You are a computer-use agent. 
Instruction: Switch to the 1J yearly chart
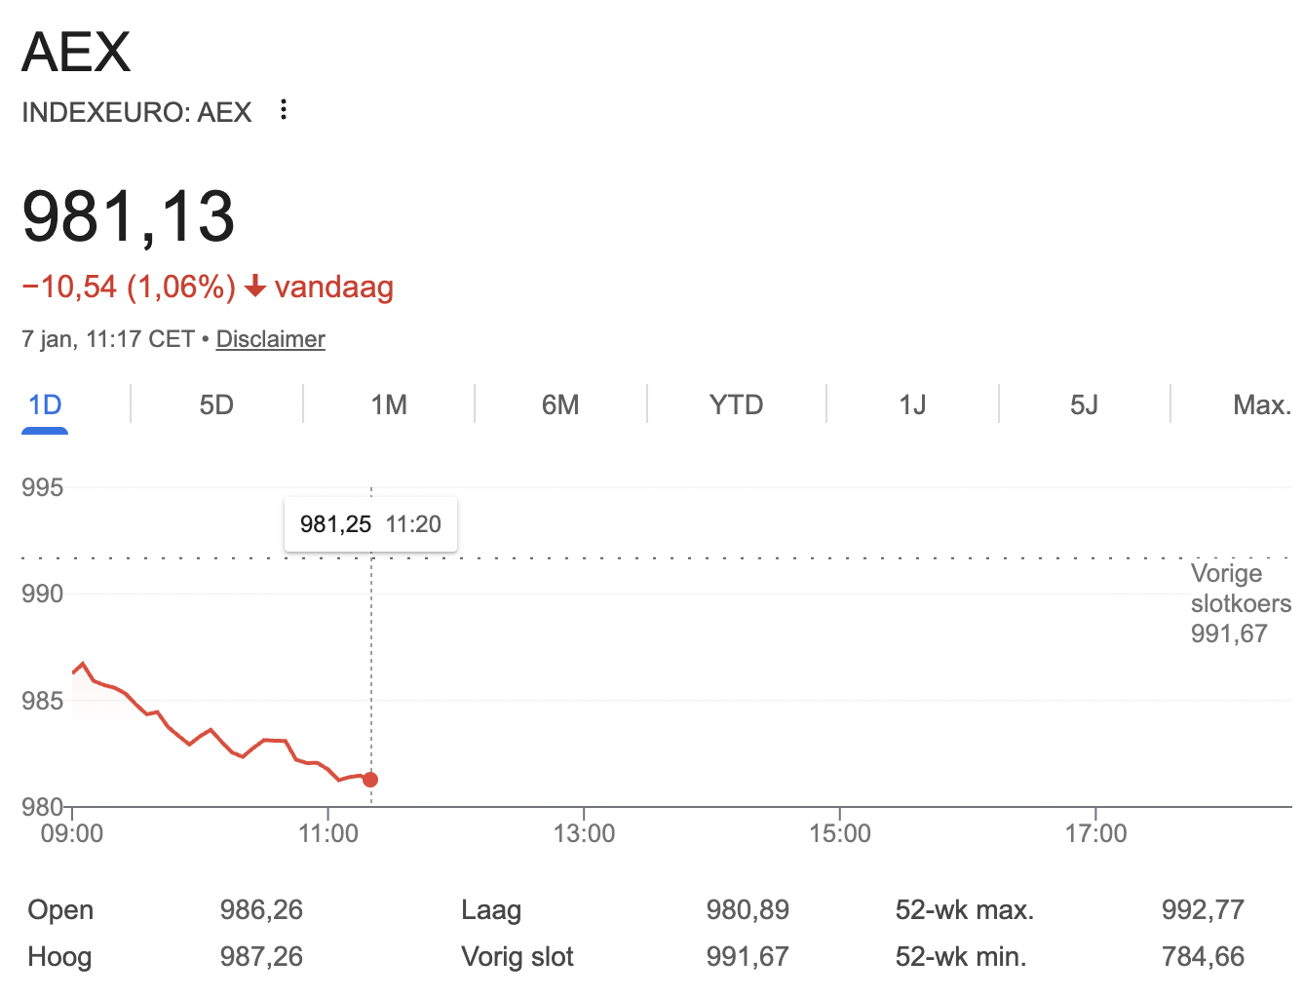912,403
